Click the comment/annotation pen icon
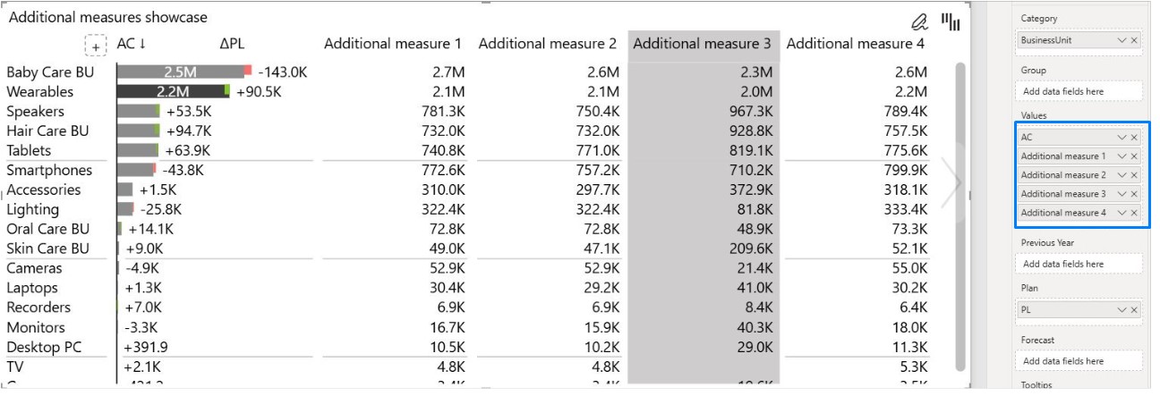The width and height of the screenshot is (1160, 396). tap(919, 21)
